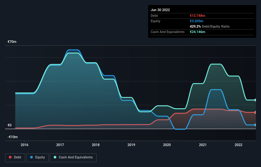Toggle the Equity series in legend

coord(38,157)
